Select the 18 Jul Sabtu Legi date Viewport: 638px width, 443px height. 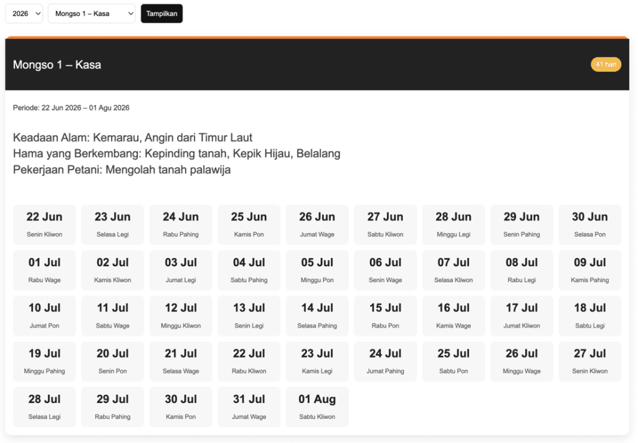tap(589, 315)
